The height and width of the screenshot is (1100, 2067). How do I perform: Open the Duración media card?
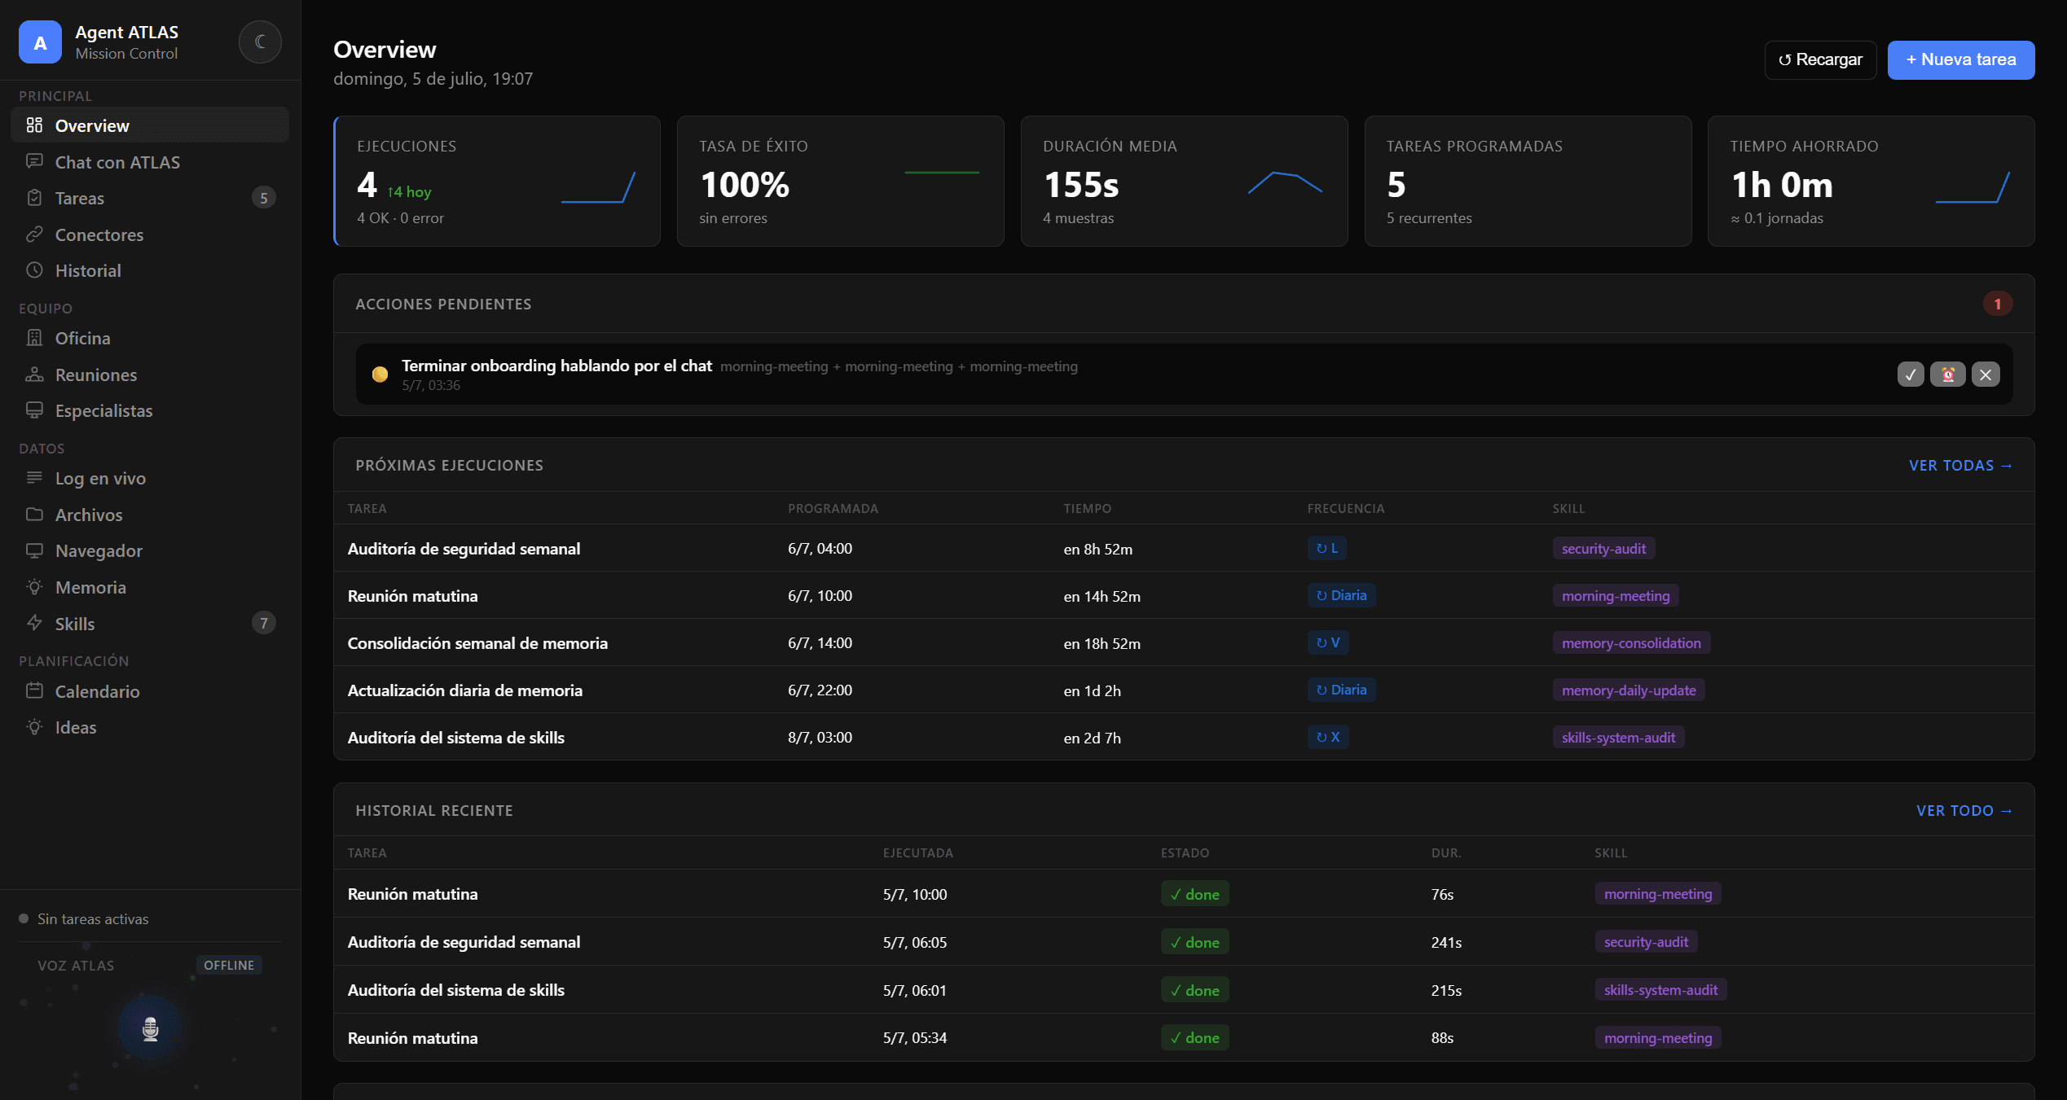click(1184, 181)
